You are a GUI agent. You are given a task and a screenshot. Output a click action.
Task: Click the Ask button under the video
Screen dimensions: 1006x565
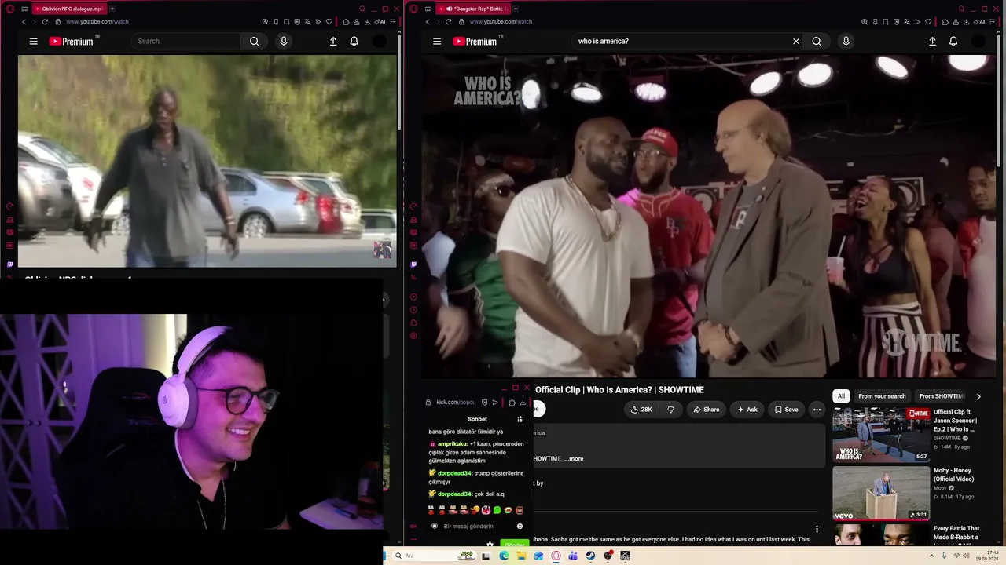747,410
